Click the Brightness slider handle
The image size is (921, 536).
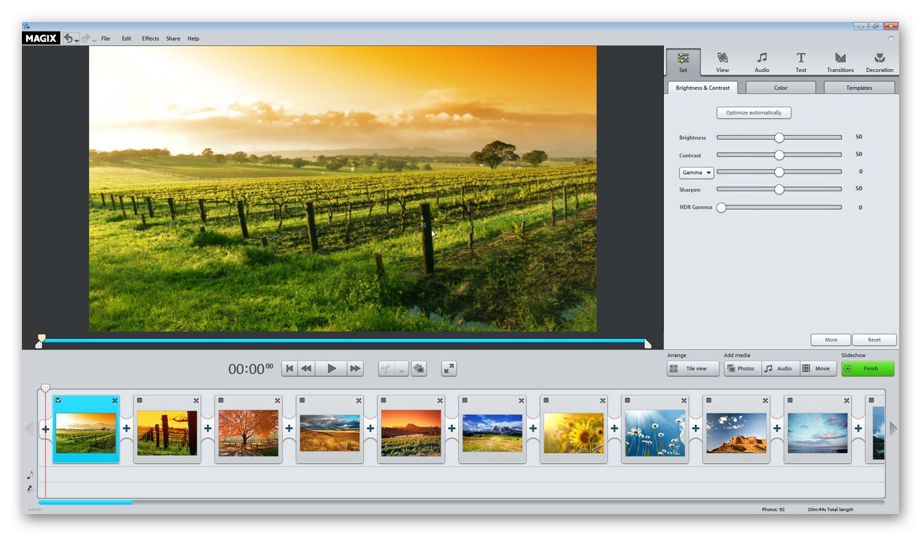click(x=779, y=138)
